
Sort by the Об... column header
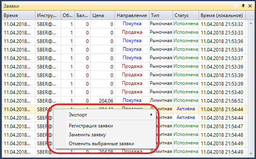[68, 15]
